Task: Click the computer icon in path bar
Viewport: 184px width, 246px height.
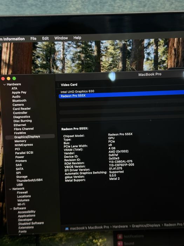Action: [67, 229]
